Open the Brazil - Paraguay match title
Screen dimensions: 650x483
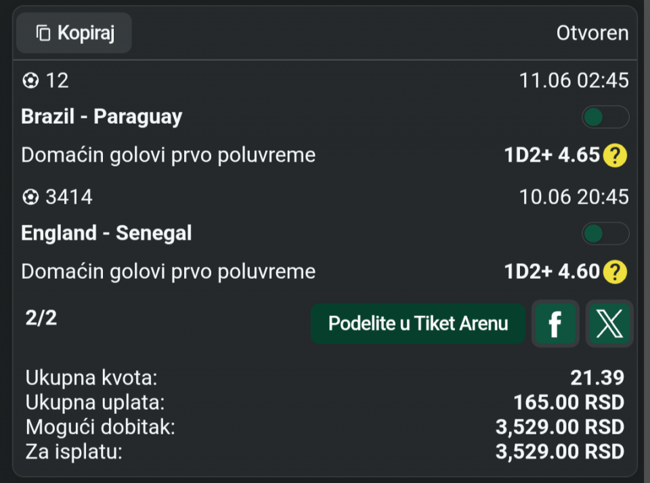point(102,116)
